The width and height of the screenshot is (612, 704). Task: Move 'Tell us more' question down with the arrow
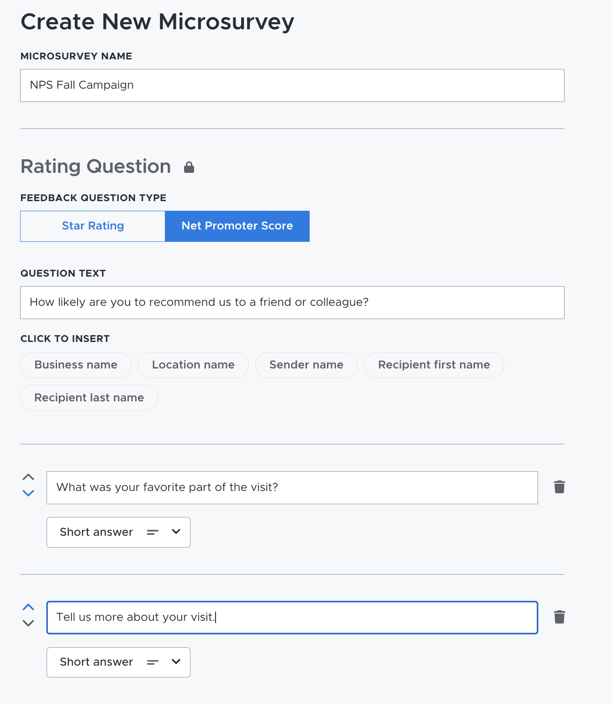tap(28, 623)
